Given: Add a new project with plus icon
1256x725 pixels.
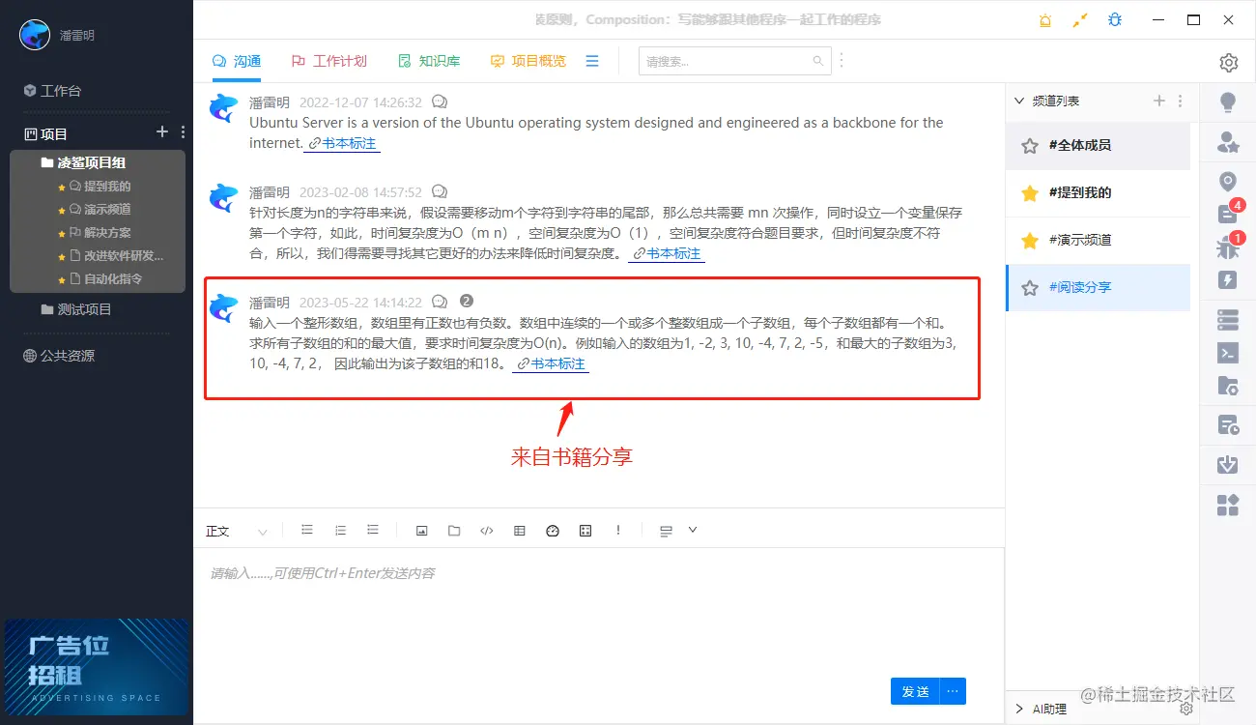Looking at the screenshot, I should (162, 132).
